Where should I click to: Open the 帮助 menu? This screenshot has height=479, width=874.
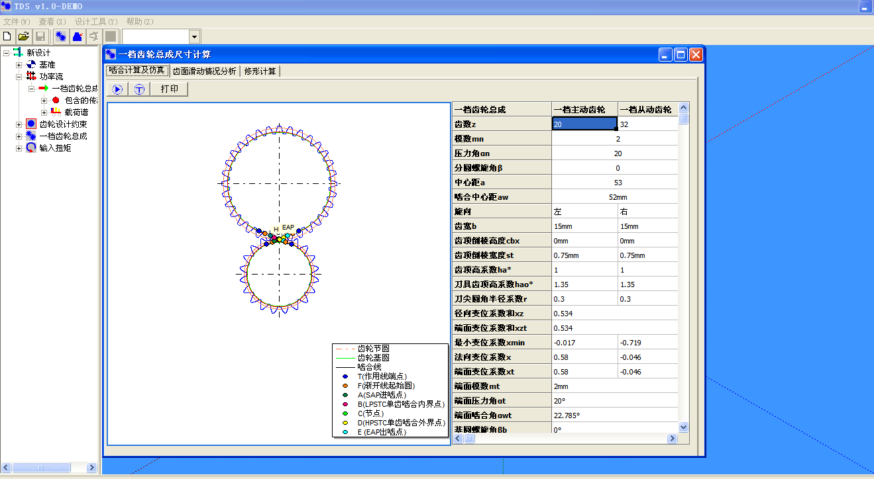139,22
